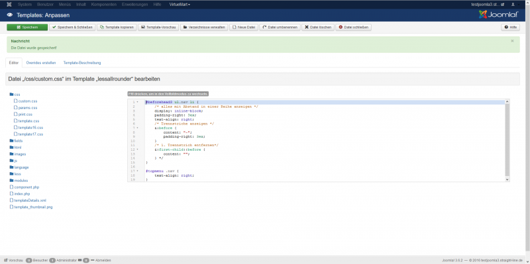Fold code block at line 7
The image size is (530, 264).
[138, 128]
